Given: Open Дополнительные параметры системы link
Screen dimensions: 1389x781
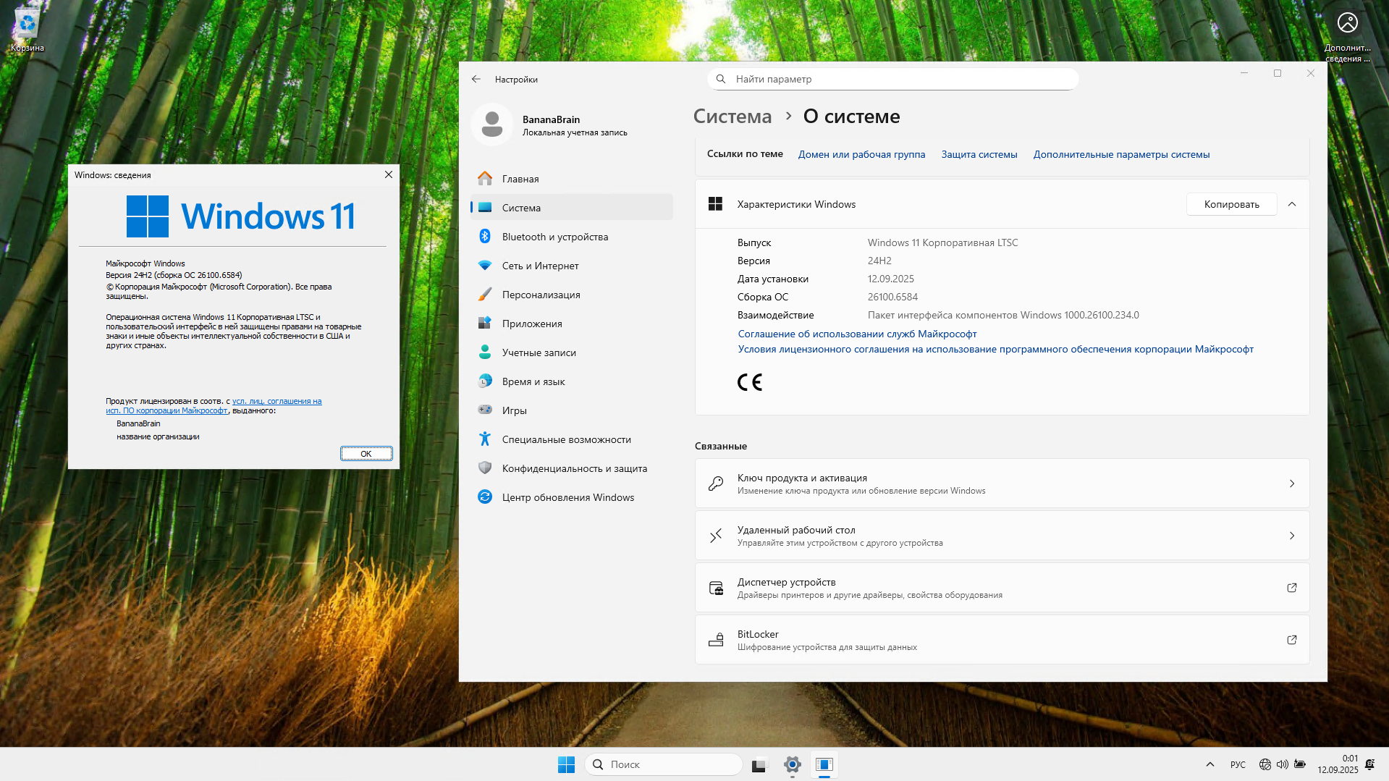Looking at the screenshot, I should point(1121,154).
